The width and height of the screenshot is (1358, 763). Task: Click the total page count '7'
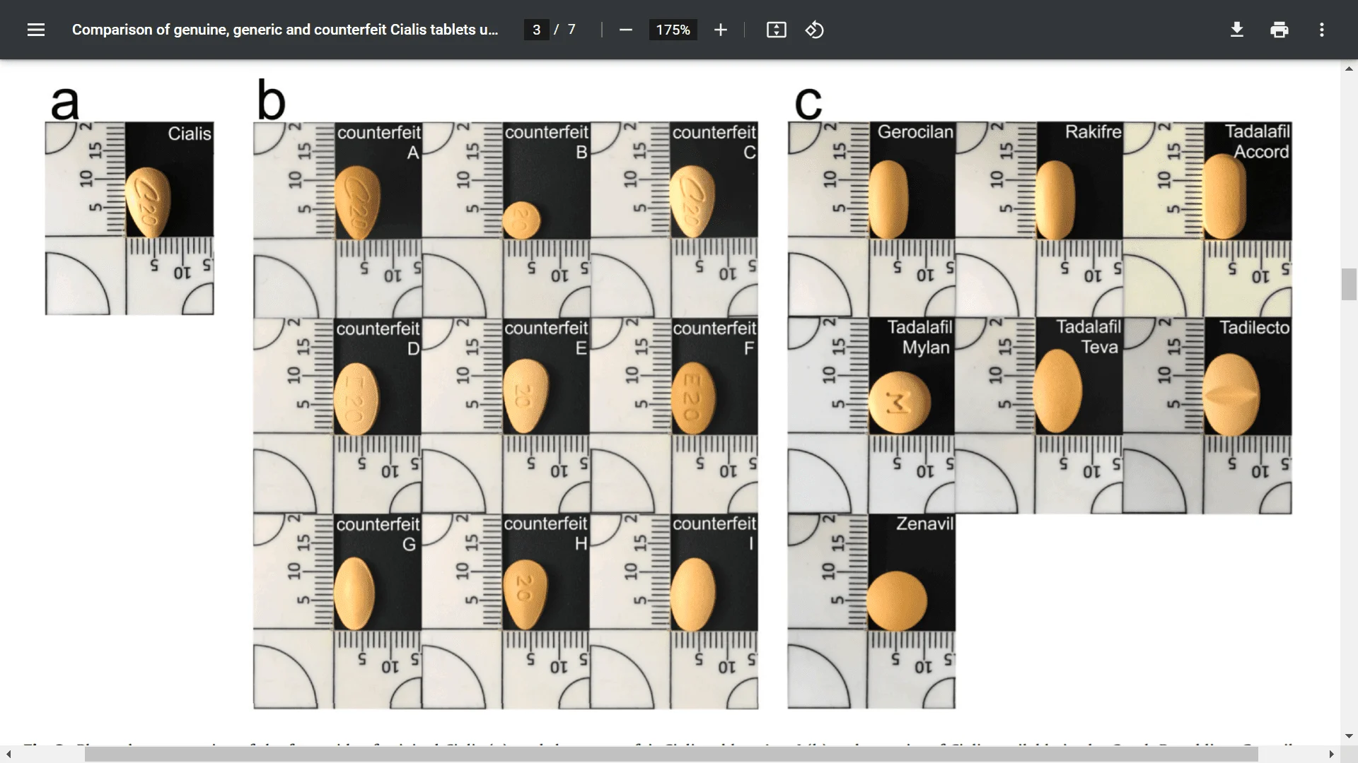coord(571,30)
